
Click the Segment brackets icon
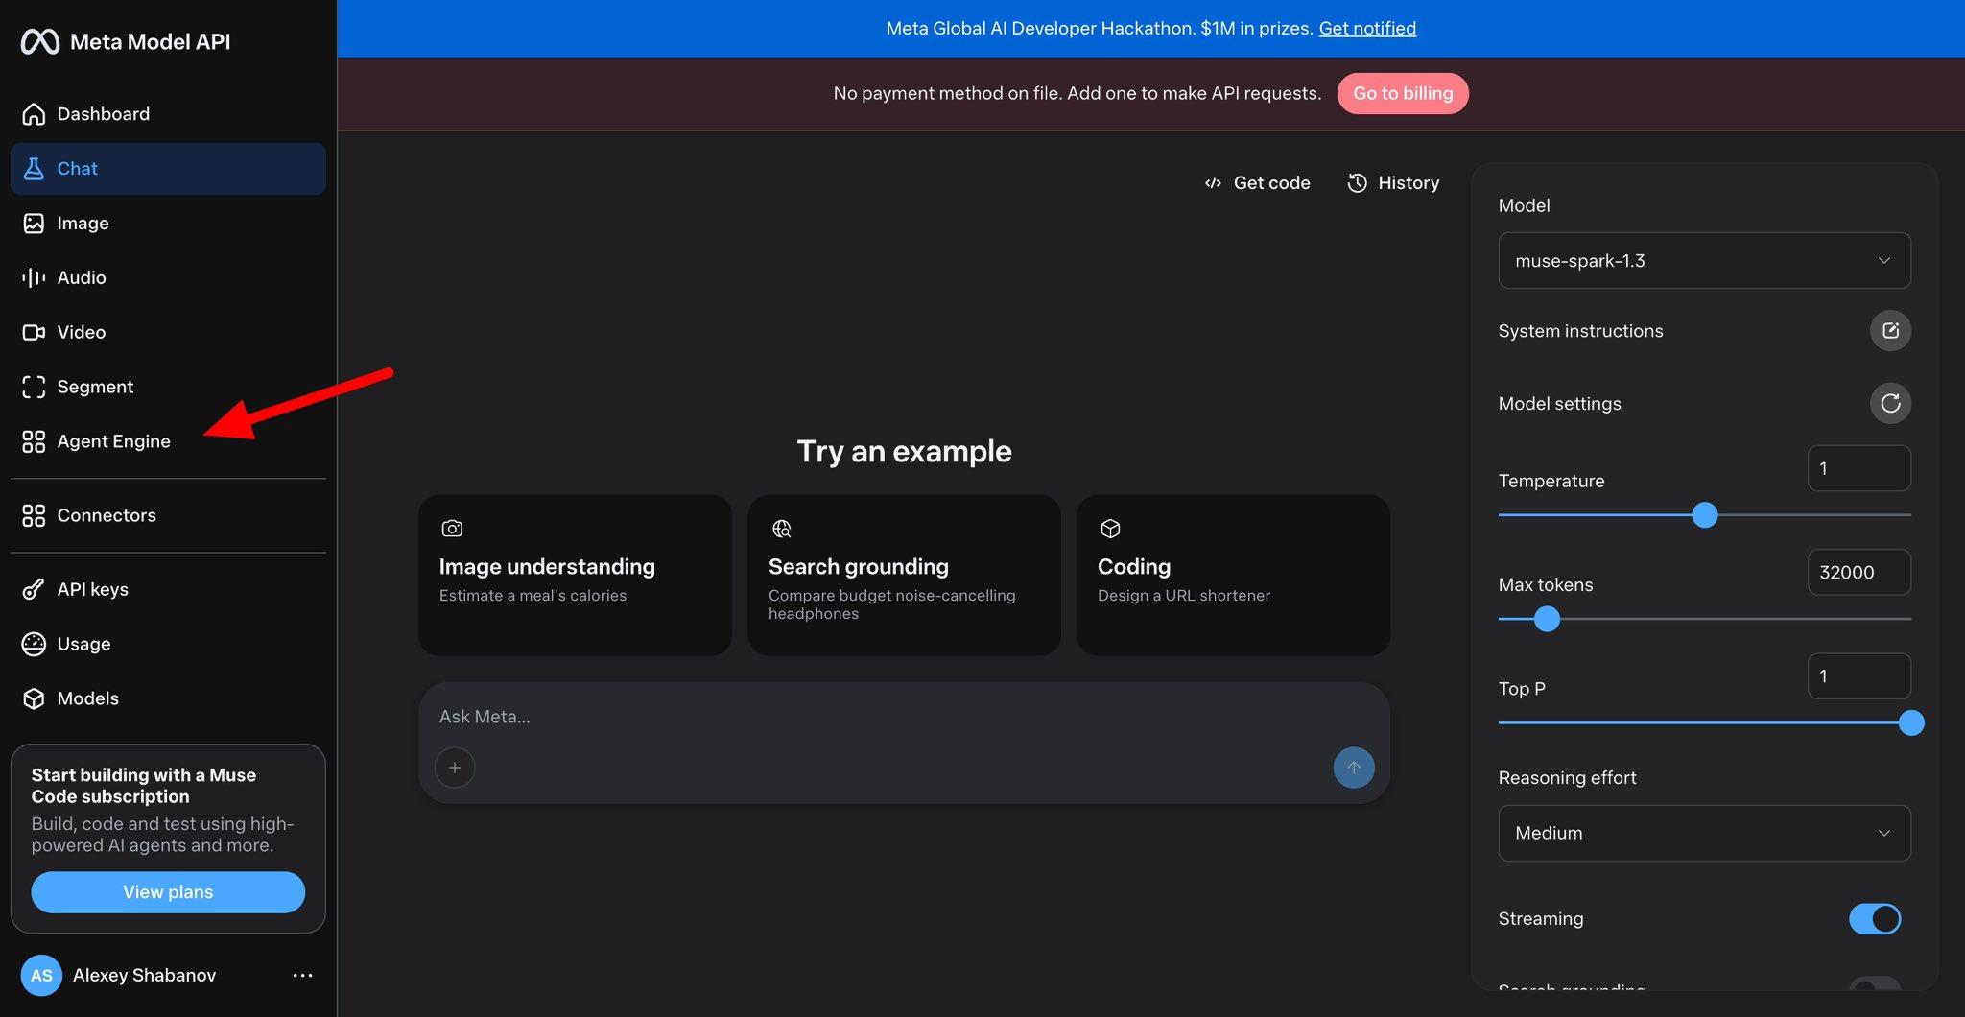(x=34, y=388)
